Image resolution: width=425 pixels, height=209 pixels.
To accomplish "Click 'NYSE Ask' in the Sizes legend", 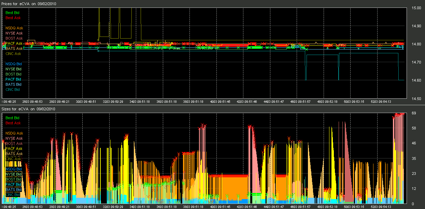I will point(14,138).
